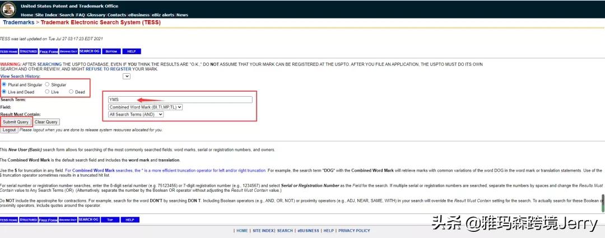Open eBiz alerts in the header navigation
This screenshot has height=238, width=605.
pyautogui.click(x=163, y=15)
